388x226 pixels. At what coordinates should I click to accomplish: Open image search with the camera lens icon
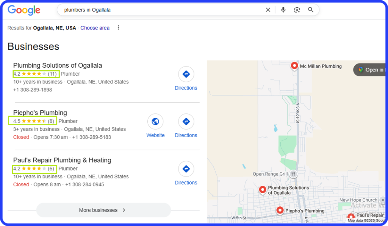297,10
